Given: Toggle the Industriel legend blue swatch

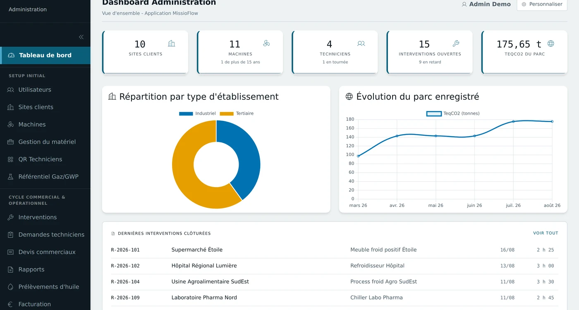Looking at the screenshot, I should (x=186, y=113).
